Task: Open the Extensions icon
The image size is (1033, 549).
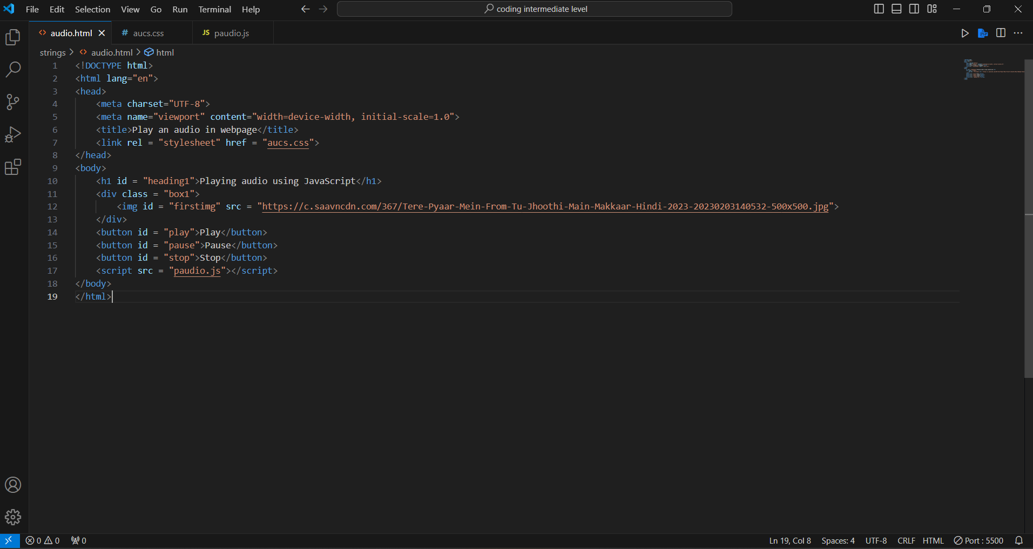Action: pyautogui.click(x=12, y=167)
